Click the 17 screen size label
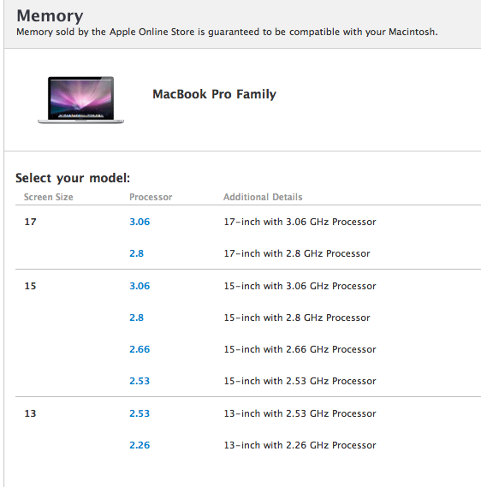Viewport: 481px width, 487px height. (30, 222)
